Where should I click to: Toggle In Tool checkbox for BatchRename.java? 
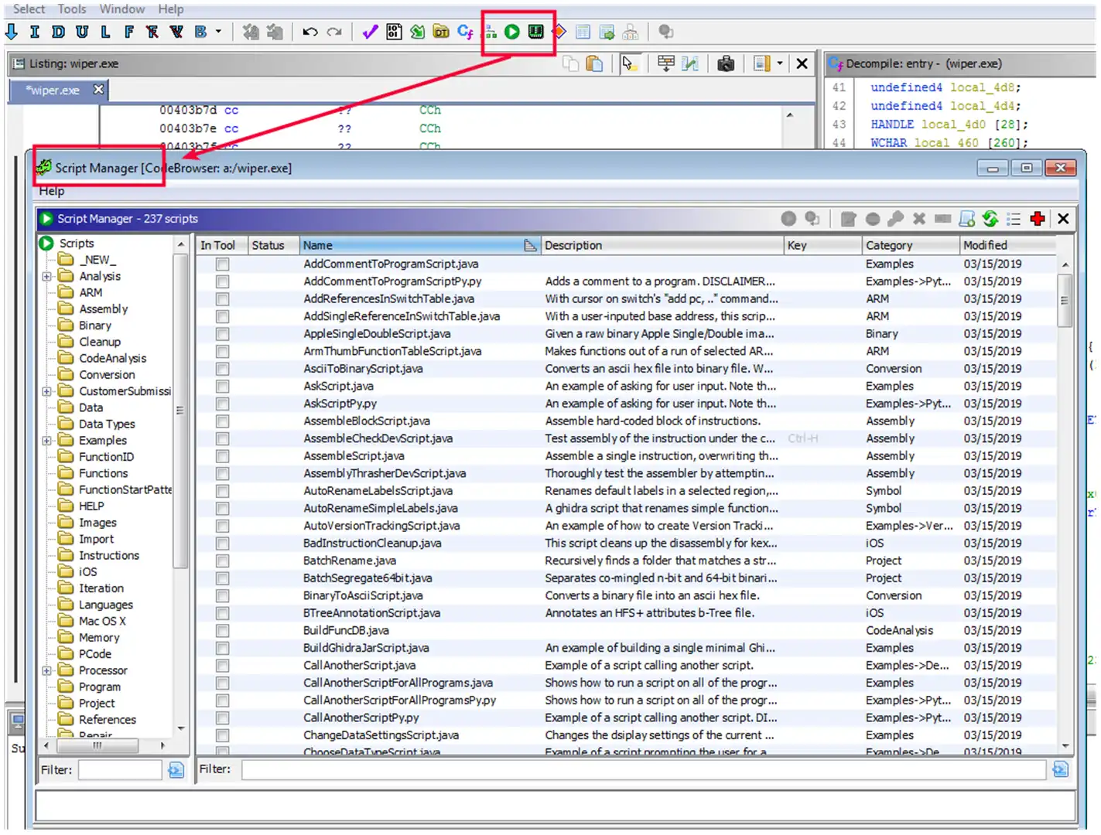(222, 561)
